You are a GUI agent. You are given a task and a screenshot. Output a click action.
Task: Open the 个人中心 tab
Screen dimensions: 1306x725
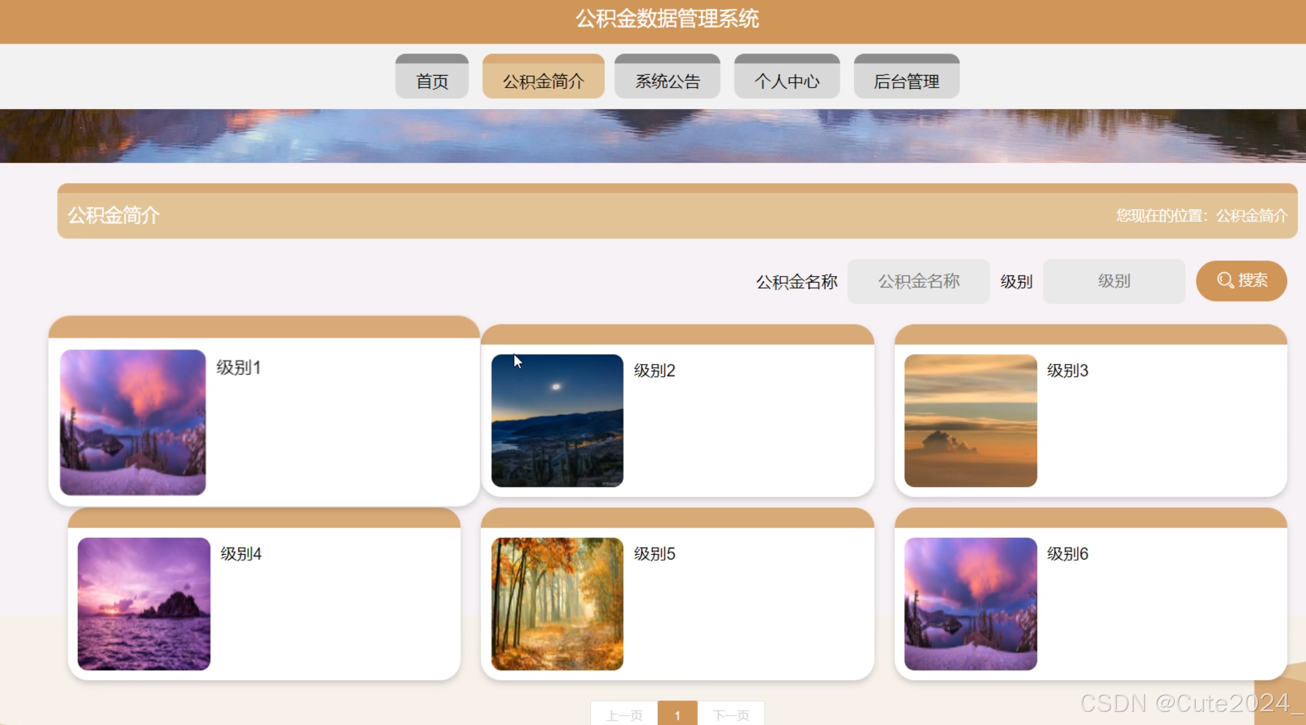coord(786,81)
